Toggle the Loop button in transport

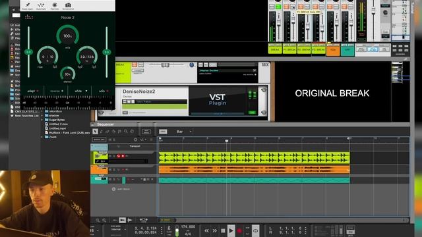click(255, 230)
